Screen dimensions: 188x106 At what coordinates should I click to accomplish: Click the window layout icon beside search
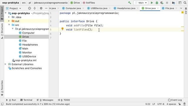(180, 3)
